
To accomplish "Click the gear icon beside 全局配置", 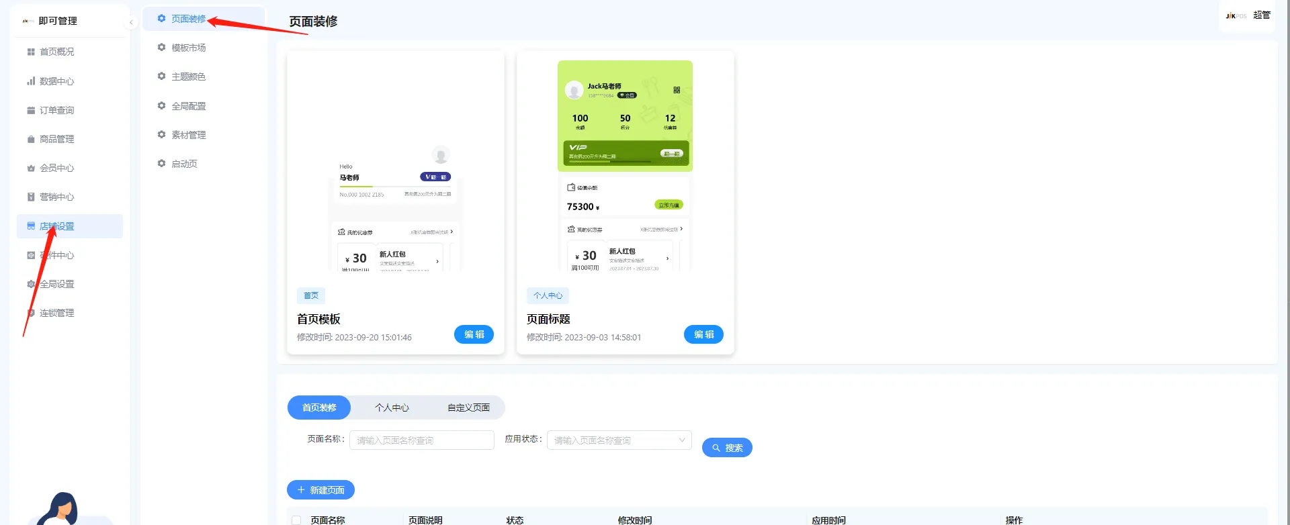I will (x=161, y=105).
